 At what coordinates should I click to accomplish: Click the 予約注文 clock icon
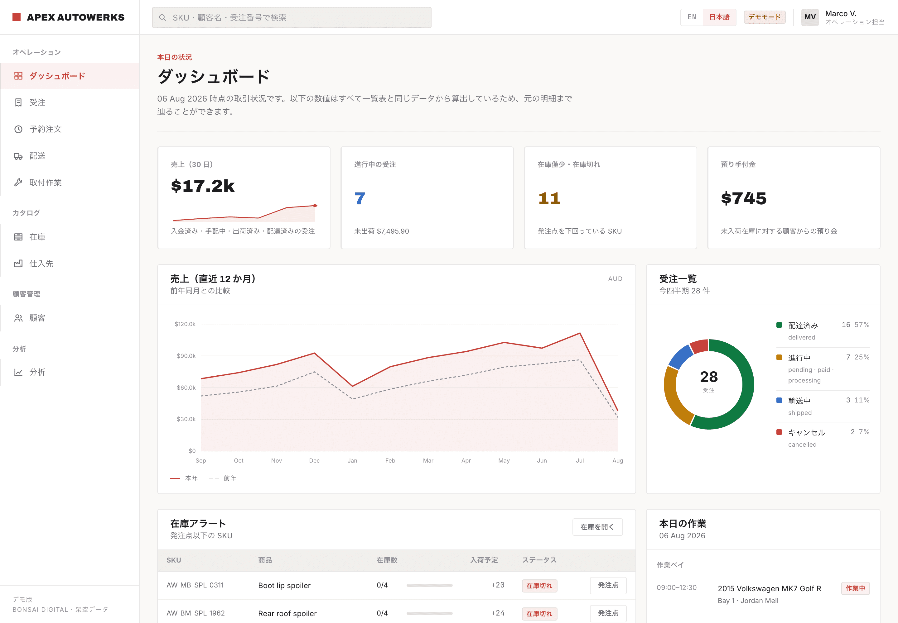click(18, 129)
